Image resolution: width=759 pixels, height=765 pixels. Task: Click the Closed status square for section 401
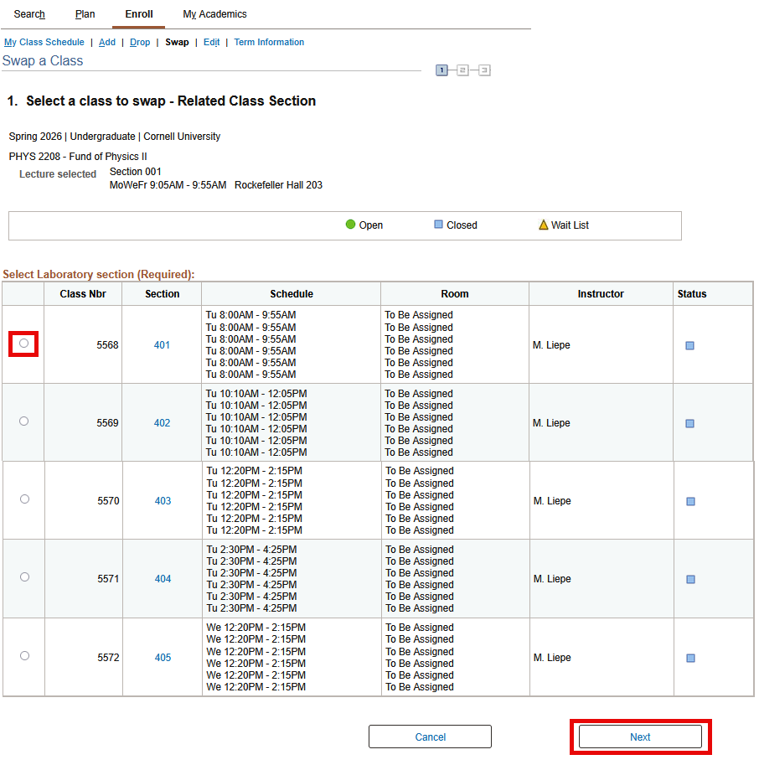tap(689, 344)
